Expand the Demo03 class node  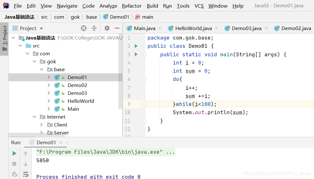49,93
